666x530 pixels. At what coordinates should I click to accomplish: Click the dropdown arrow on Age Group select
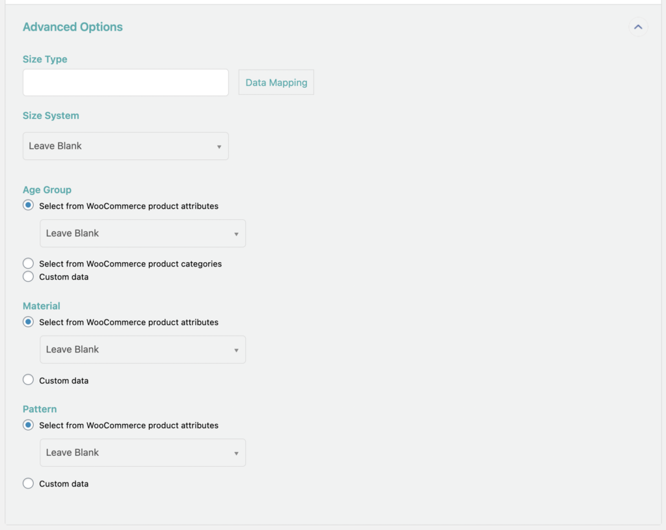pyautogui.click(x=237, y=233)
